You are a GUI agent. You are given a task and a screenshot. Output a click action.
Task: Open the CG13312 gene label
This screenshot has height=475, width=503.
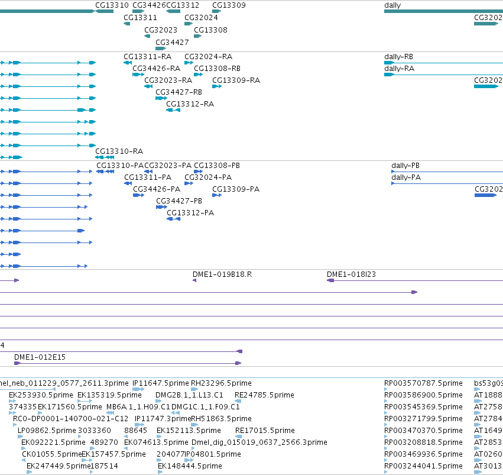pos(183,5)
